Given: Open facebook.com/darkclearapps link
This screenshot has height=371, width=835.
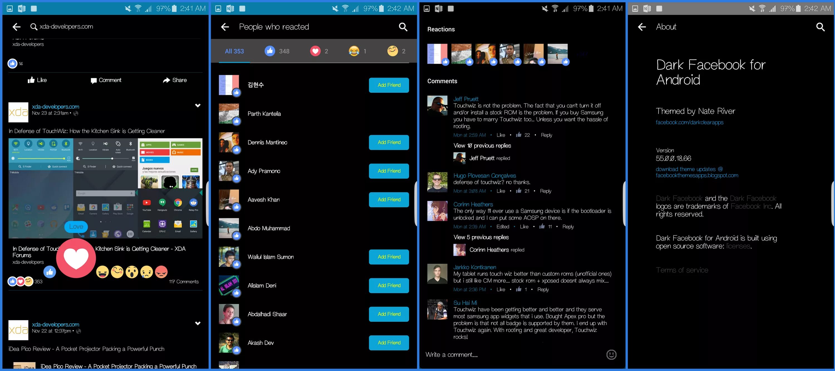Looking at the screenshot, I should point(689,122).
